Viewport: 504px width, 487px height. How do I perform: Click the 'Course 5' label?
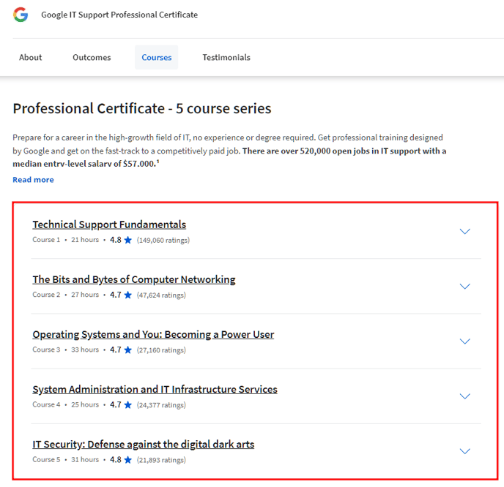46,460
